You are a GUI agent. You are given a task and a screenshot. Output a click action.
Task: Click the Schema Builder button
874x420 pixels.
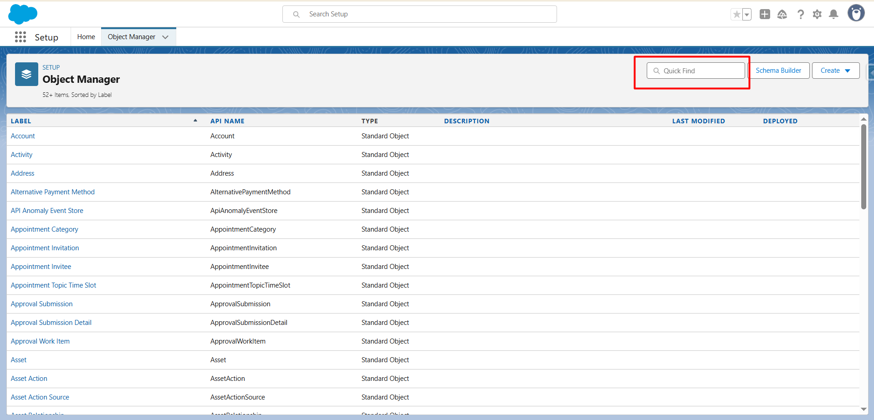(x=778, y=71)
